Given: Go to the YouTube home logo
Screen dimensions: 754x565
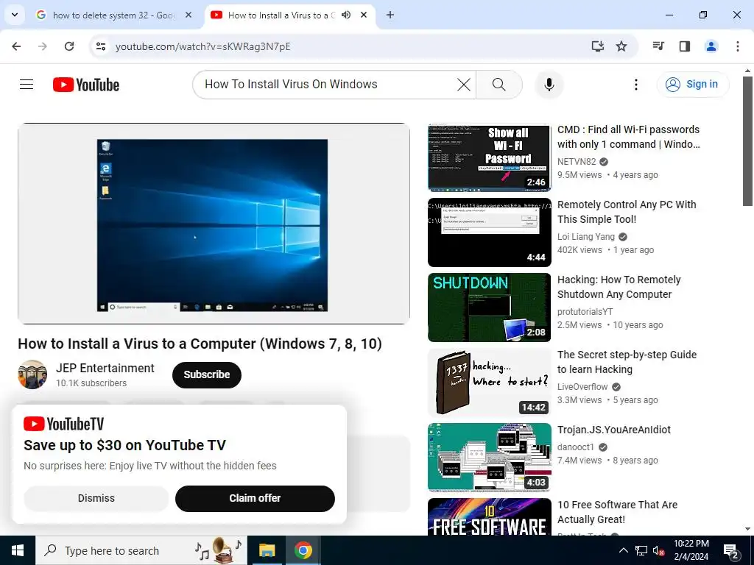Looking at the screenshot, I should 86,85.
